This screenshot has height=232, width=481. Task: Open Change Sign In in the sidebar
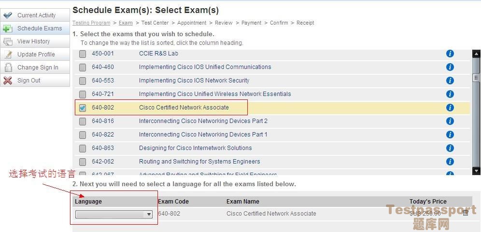35,68
